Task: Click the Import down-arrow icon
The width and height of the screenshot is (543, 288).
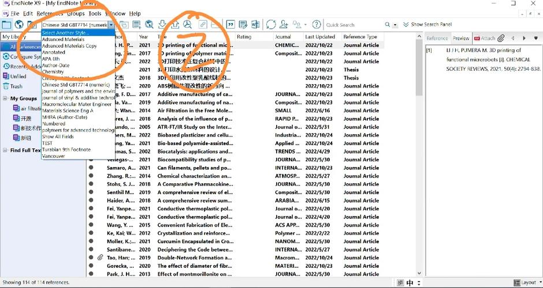Action: click(x=162, y=25)
